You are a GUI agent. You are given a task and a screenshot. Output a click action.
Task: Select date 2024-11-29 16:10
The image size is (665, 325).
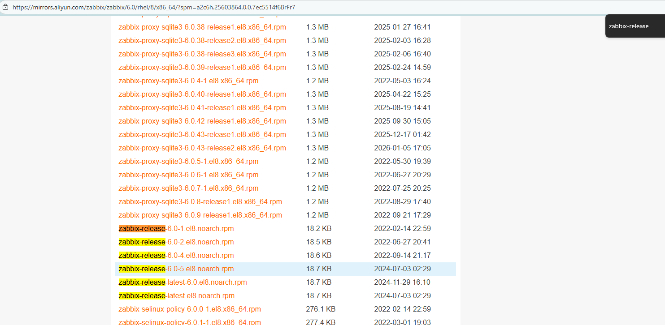tap(402, 282)
